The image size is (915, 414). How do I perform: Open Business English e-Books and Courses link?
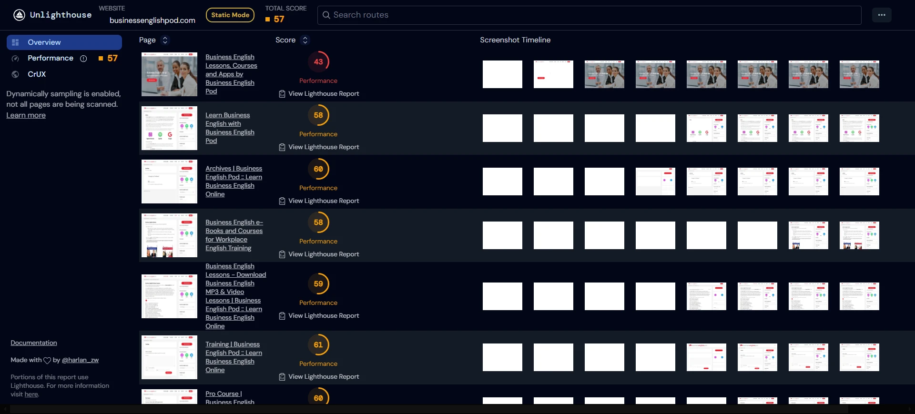point(234,235)
